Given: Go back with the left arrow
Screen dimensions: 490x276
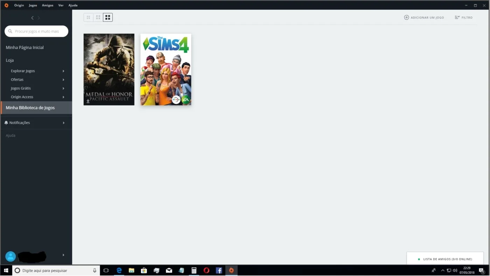Looking at the screenshot, I should 32,18.
